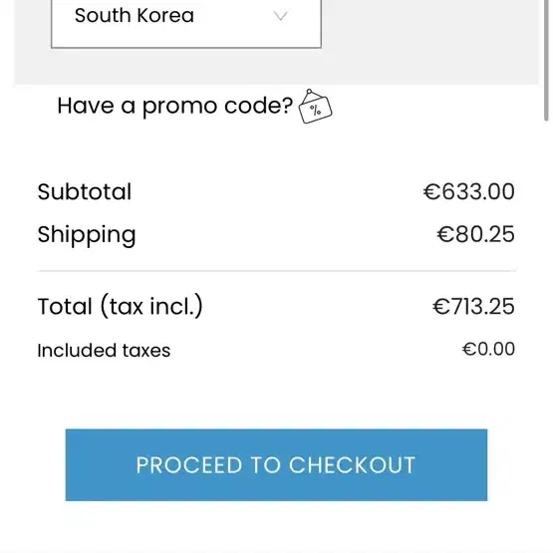Click the 'Included taxes' label
This screenshot has width=553, height=553.
coord(104,351)
